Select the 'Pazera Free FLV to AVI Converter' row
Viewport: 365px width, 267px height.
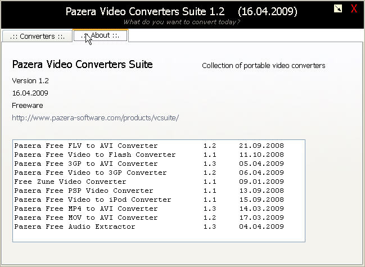[149, 146]
